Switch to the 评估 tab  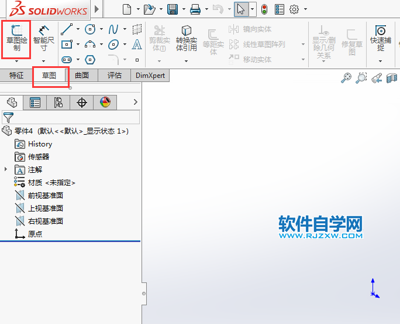pos(115,76)
